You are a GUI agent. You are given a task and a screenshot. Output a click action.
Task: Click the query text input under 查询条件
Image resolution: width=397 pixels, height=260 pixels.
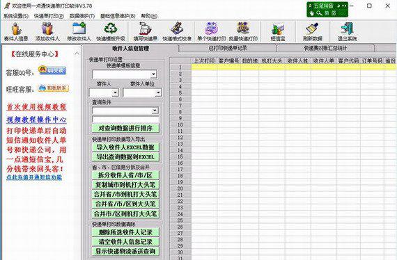(x=126, y=120)
